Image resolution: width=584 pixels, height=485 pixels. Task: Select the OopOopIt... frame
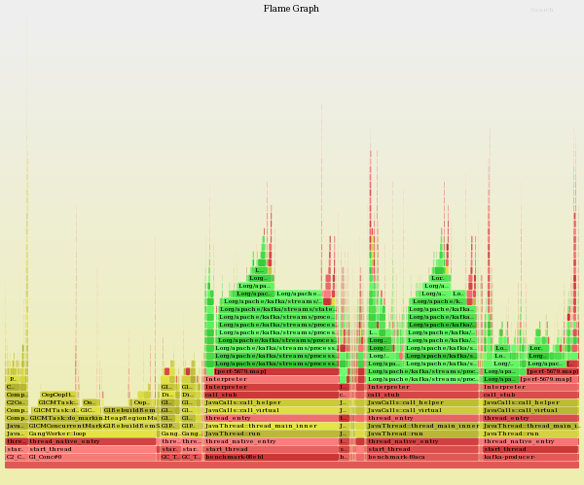[x=58, y=395]
